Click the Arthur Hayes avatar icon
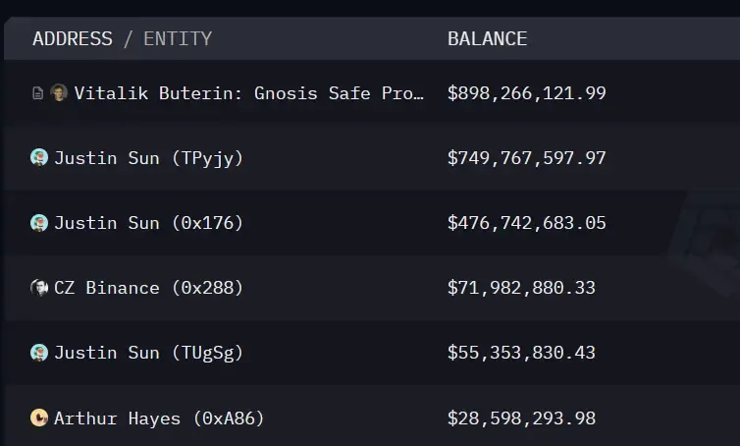This screenshot has width=740, height=446. click(x=39, y=418)
